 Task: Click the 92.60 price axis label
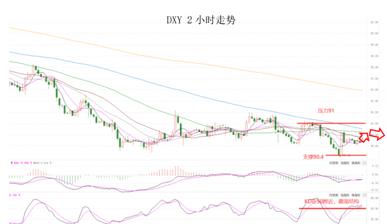click(x=374, y=34)
